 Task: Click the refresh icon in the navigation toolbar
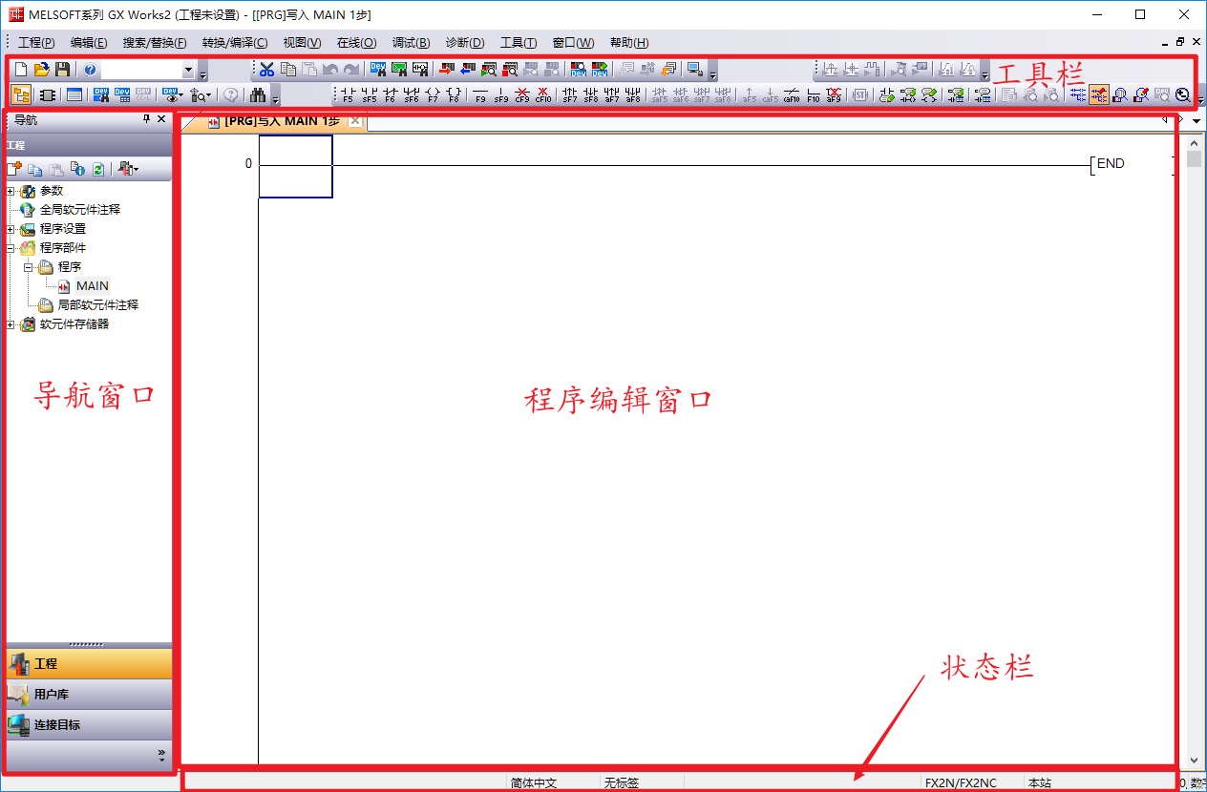[x=98, y=169]
